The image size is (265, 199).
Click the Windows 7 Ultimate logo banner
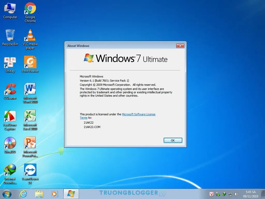coord(126,58)
